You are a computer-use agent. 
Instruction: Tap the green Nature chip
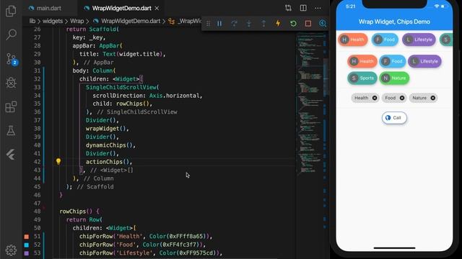tap(394, 78)
